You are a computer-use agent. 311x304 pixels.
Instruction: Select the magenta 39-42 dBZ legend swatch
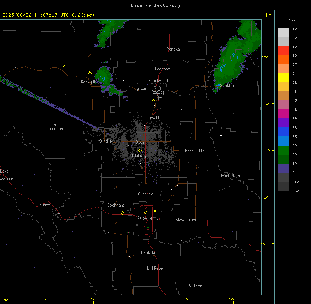click(284, 114)
